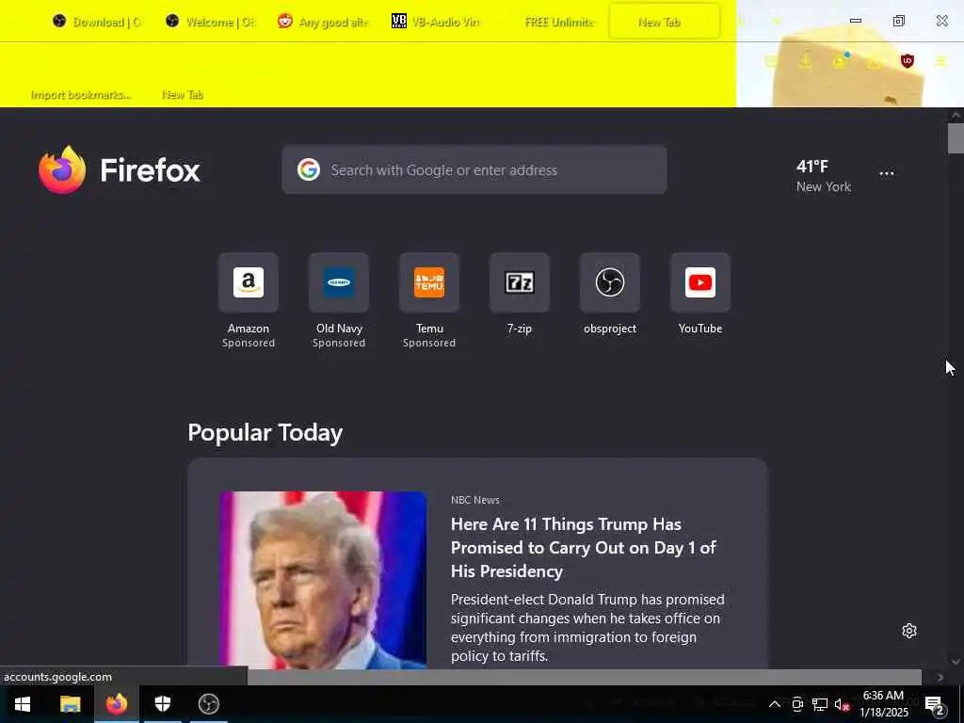This screenshot has width=964, height=723.
Task: Click the NBC News source label
Action: pyautogui.click(x=474, y=500)
